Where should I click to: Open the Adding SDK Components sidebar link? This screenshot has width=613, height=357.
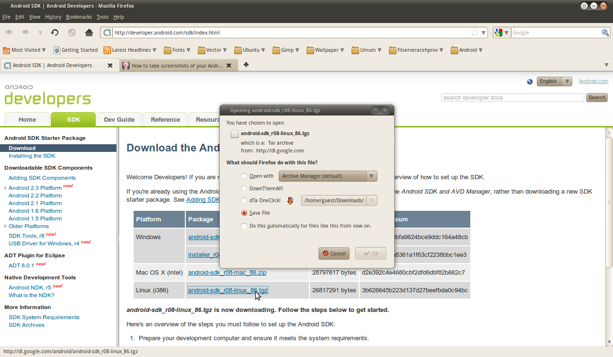tap(42, 178)
